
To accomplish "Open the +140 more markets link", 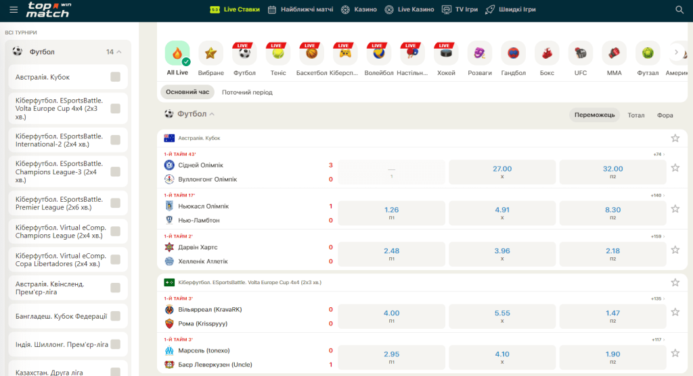I will (x=657, y=195).
